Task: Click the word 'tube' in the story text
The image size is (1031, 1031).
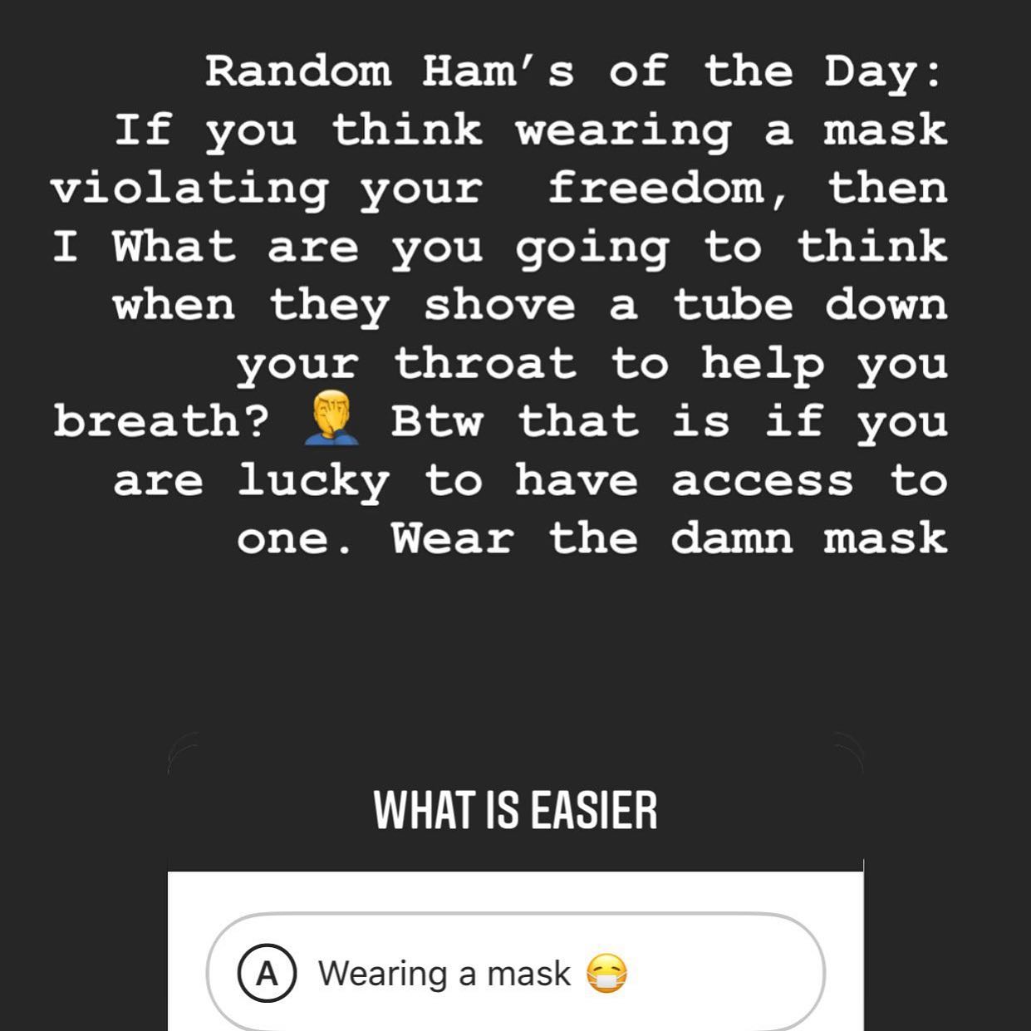Action: 733,305
